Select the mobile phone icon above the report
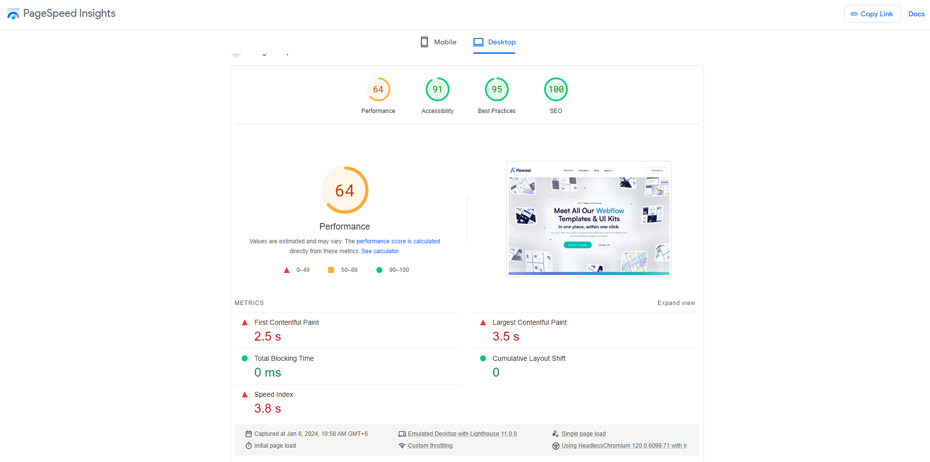Image resolution: width=930 pixels, height=462 pixels. tap(424, 41)
